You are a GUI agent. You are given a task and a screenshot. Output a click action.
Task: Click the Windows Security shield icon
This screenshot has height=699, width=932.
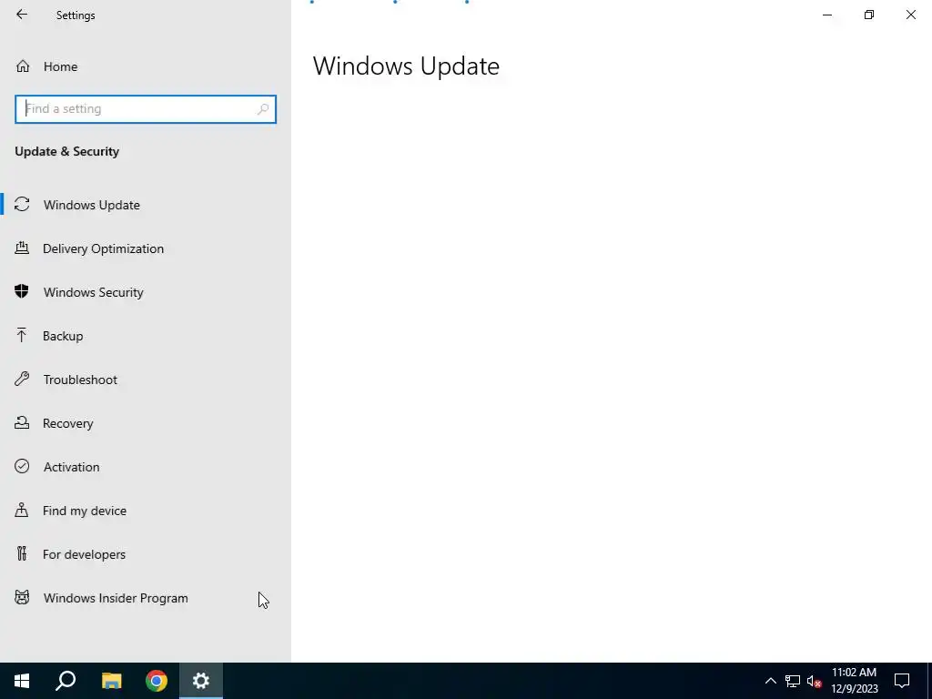click(22, 291)
